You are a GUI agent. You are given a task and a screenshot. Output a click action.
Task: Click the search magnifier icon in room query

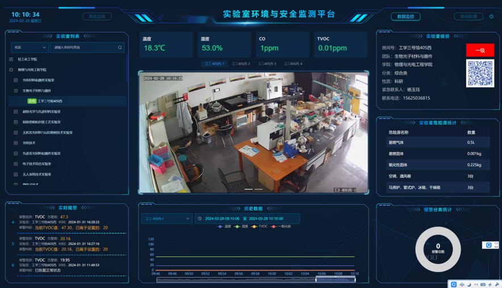120,48
